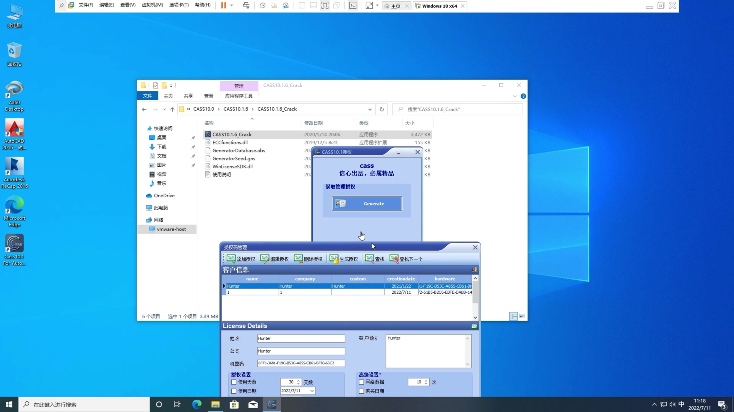
Task: Click the users icon on 客户信息 header
Action: tap(474, 270)
